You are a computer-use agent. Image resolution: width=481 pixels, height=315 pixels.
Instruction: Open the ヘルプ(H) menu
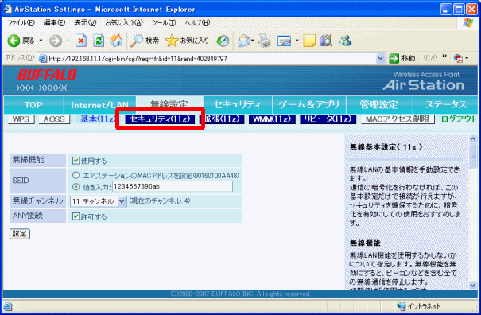(x=197, y=23)
